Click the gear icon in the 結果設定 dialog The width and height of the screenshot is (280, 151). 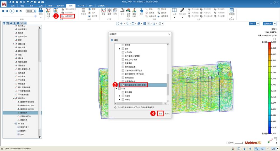pyautogui.click(x=112, y=40)
